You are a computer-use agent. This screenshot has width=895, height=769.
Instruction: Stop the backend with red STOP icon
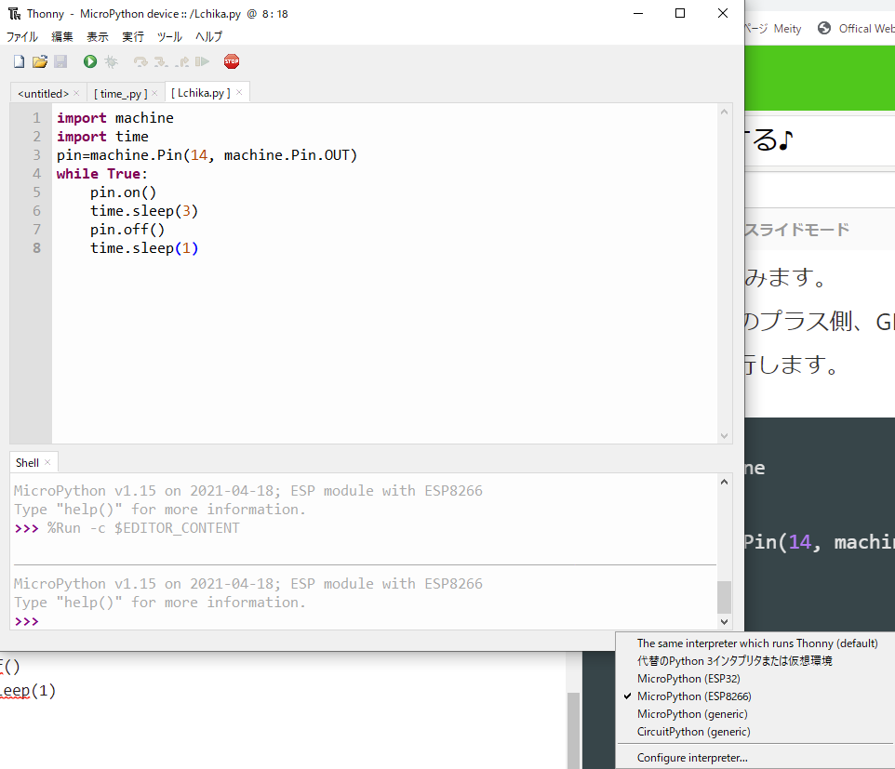[232, 61]
